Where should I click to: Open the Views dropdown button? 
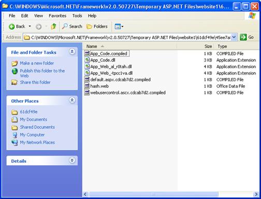119,26
